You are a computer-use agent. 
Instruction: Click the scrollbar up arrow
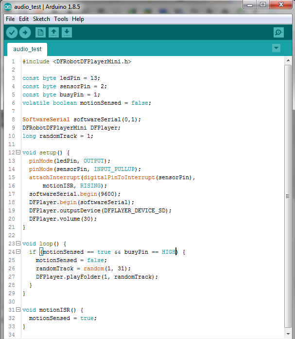point(288,60)
